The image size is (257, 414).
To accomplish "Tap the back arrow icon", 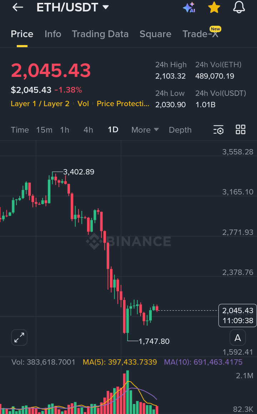I will [x=17, y=8].
